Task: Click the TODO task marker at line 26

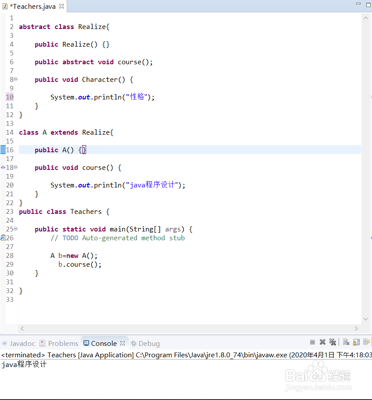Action: 3,238
